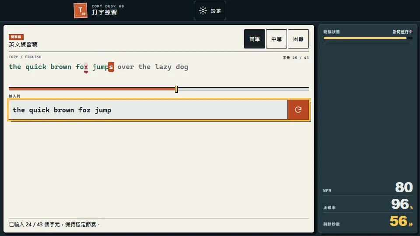
Task: Focus the typing input field
Action: pyautogui.click(x=148, y=110)
